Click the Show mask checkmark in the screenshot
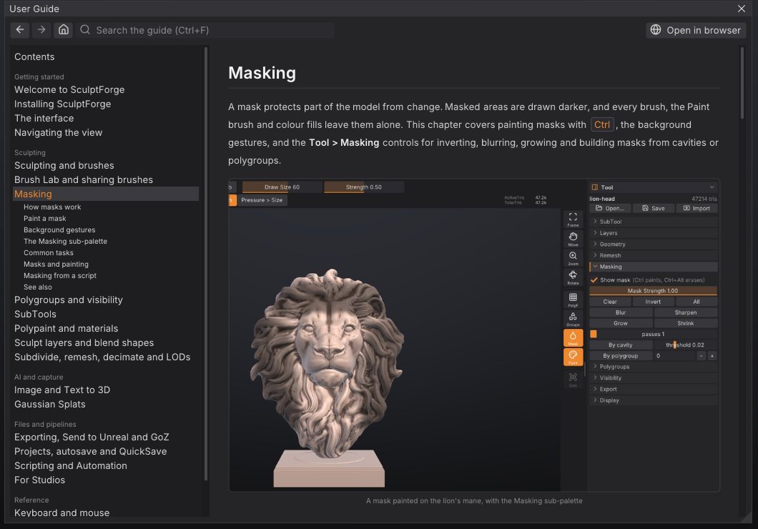Image resolution: width=758 pixels, height=529 pixels. (594, 280)
